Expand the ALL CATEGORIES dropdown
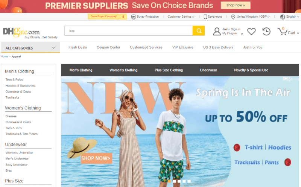301x187 pixels. pos(30,48)
